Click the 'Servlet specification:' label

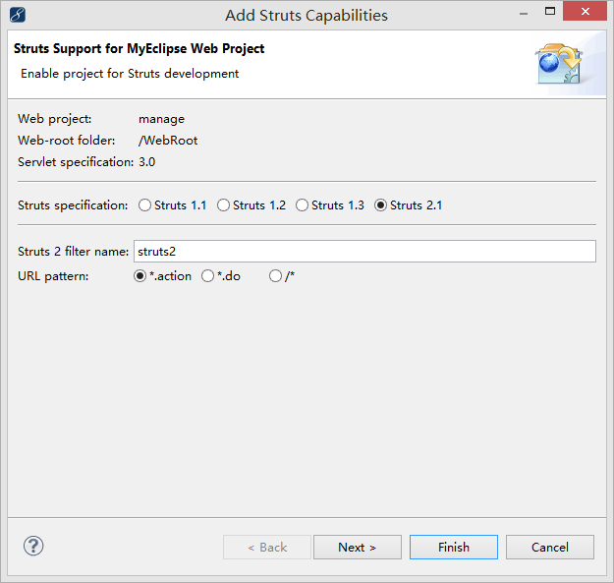click(x=76, y=162)
